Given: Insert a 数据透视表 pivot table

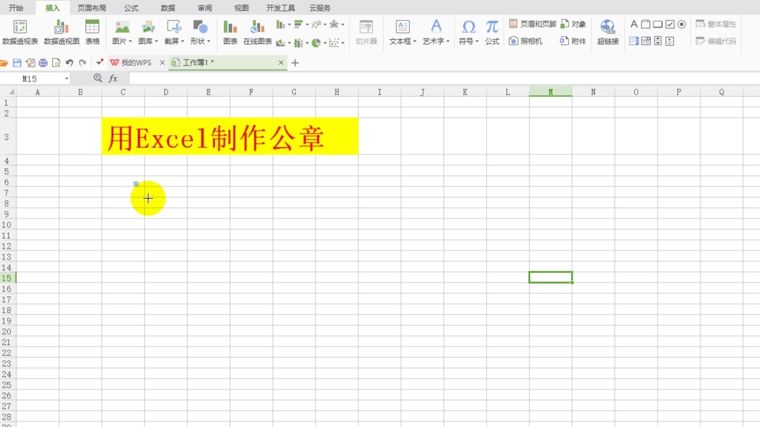Looking at the screenshot, I should 20,33.
